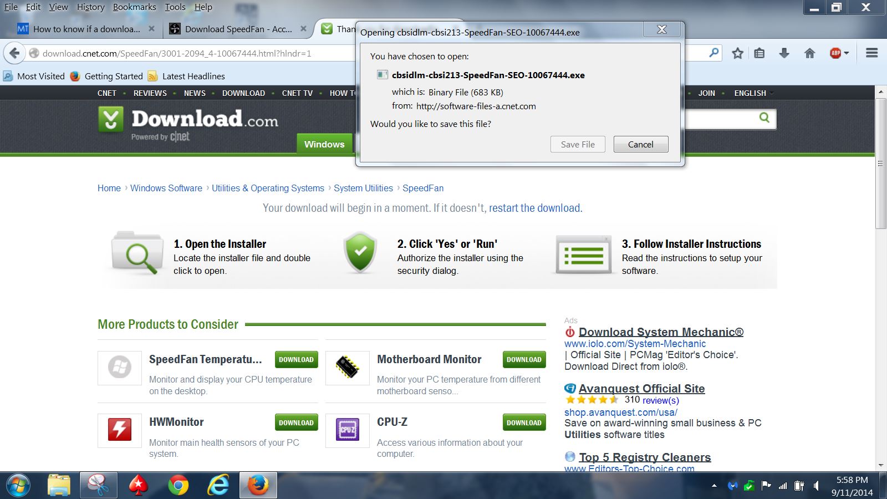887x499 pixels.
Task: Click Cancel in the download dialog
Action: [x=641, y=144]
